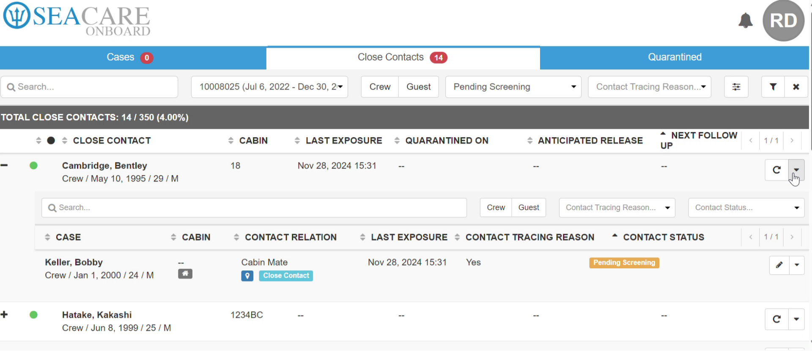812x351 pixels.
Task: Switch to the Cases tab
Action: 133,57
